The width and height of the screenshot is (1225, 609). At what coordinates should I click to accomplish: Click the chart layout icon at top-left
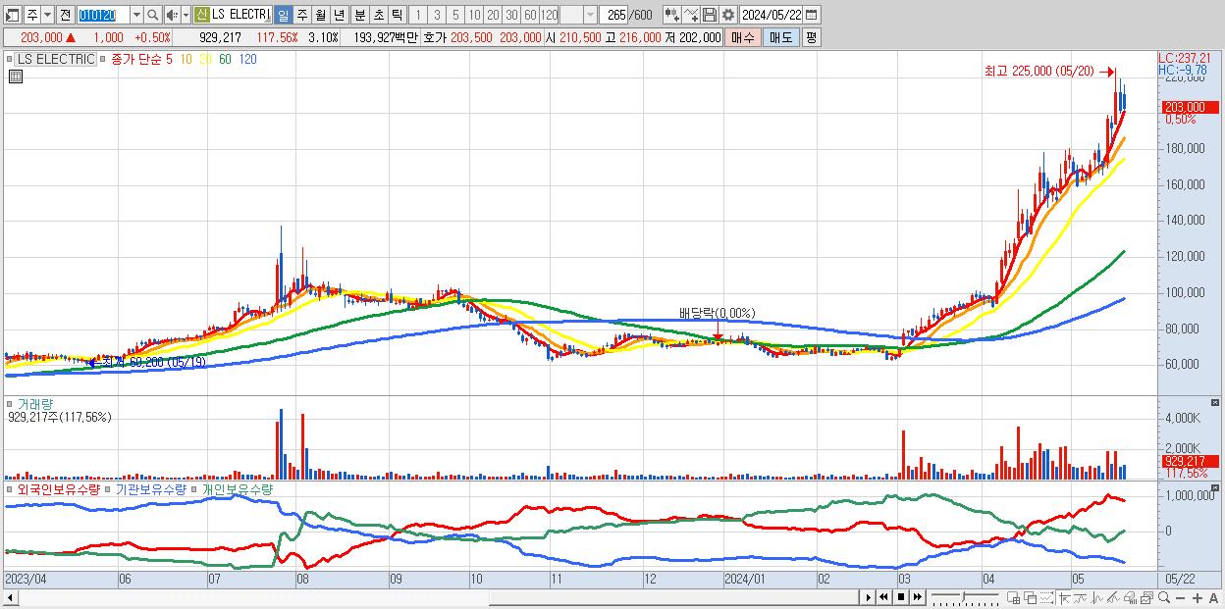13,15
